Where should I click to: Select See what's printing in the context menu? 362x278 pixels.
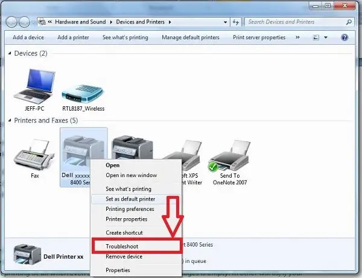[x=129, y=189]
